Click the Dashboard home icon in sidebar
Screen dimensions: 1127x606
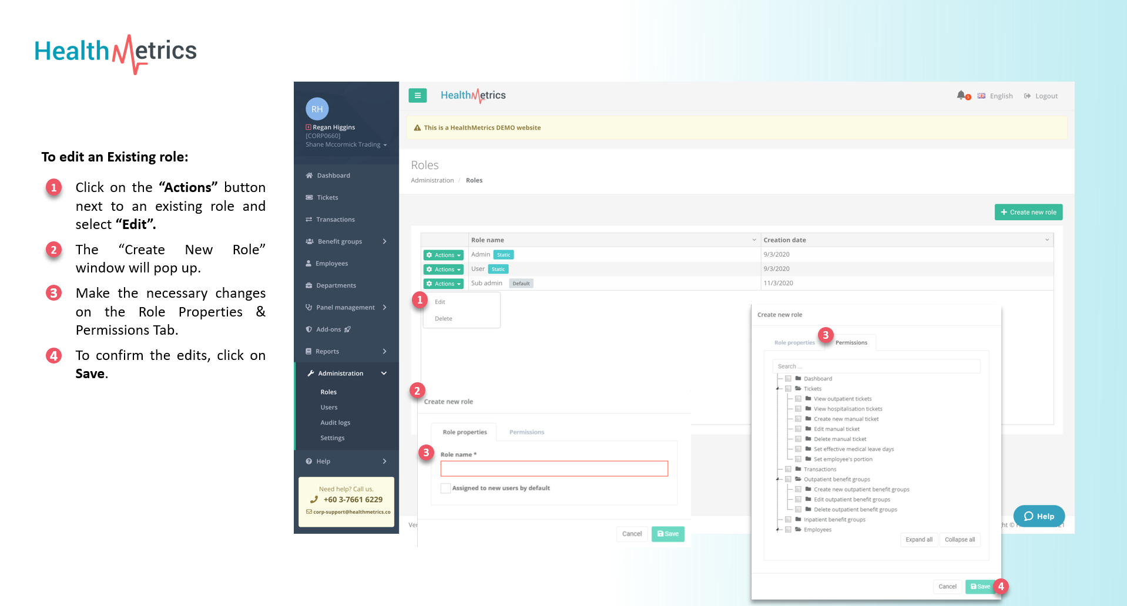pyautogui.click(x=309, y=176)
